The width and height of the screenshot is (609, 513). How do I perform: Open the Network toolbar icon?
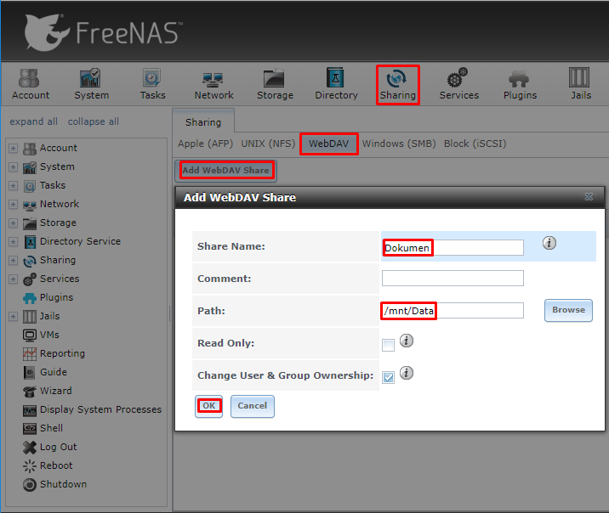[x=213, y=85]
